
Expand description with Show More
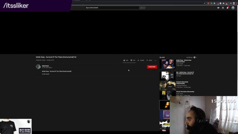(x=45, y=74)
